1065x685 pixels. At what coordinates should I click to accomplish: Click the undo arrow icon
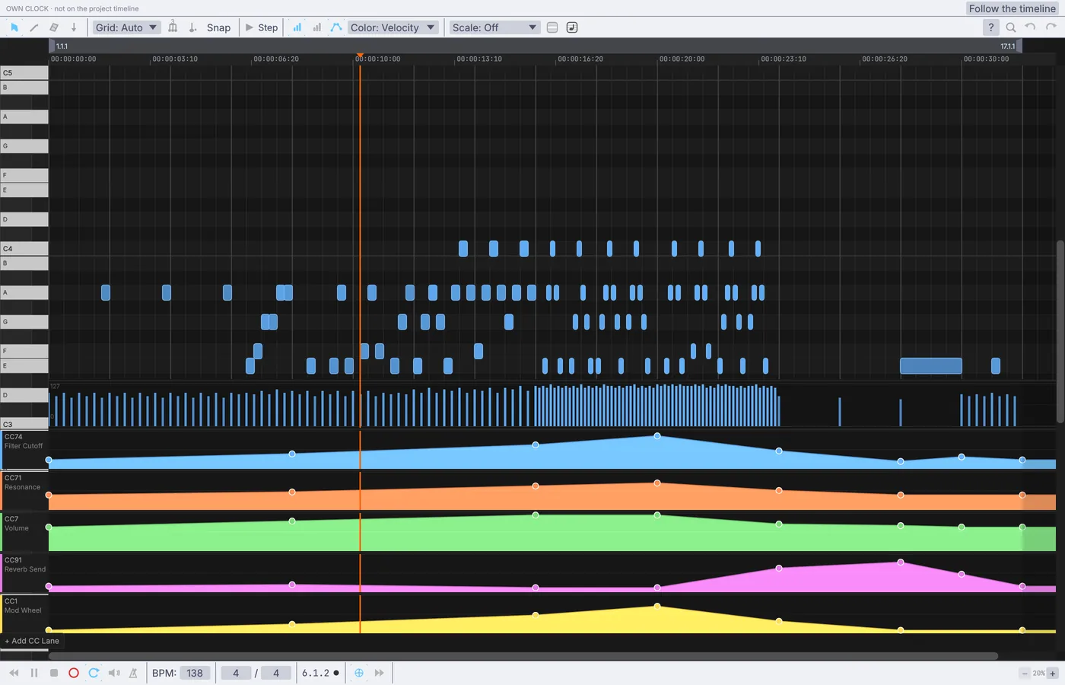[1031, 27]
